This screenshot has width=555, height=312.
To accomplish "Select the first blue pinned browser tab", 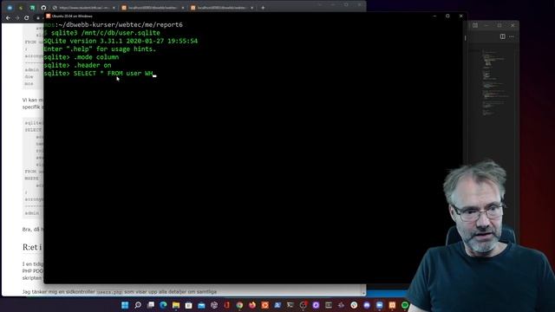I will tap(10, 8).
